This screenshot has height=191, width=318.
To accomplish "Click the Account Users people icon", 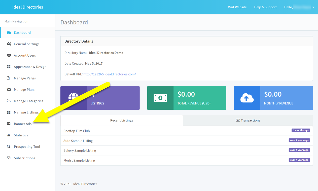I will [9, 55].
